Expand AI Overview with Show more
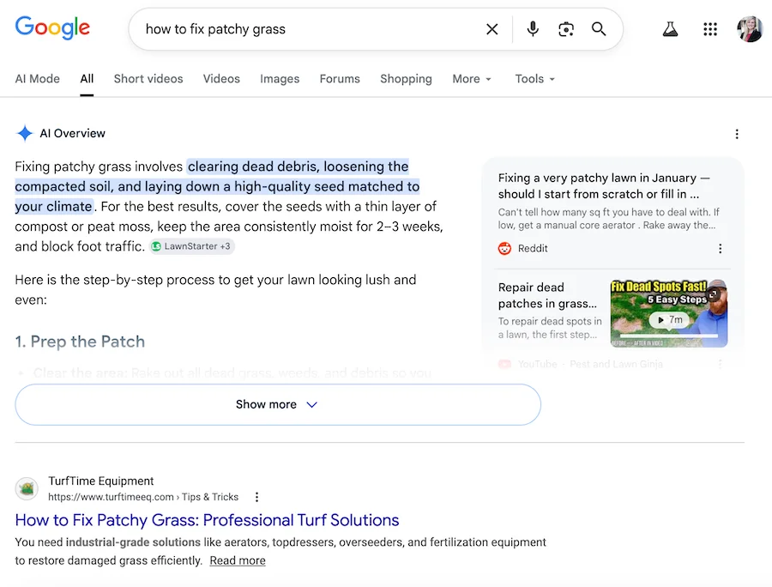 [x=278, y=404]
